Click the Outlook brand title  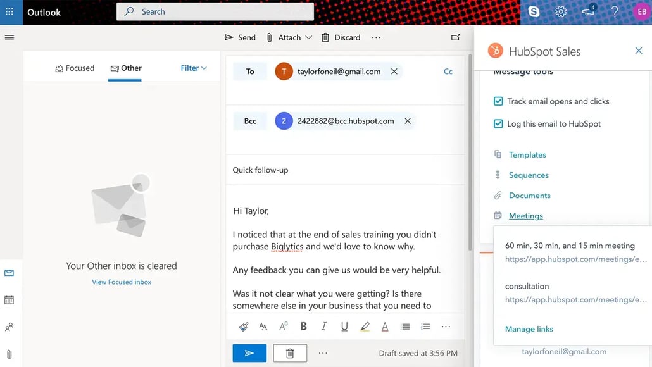click(44, 12)
